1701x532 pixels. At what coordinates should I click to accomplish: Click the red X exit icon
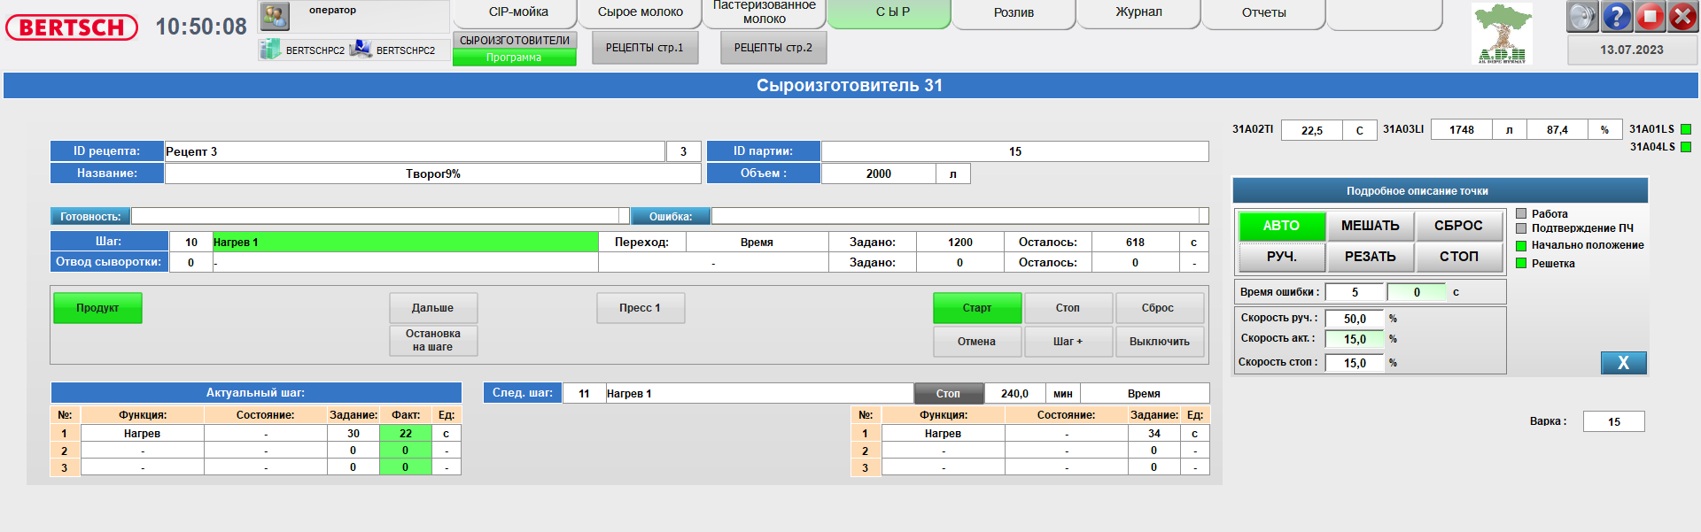coord(1682,16)
